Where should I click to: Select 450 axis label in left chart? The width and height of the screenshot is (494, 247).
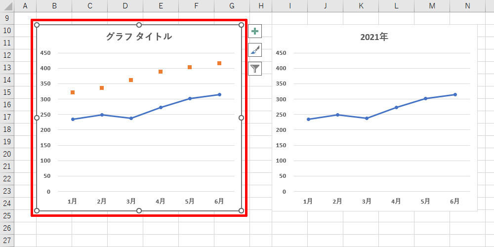[45, 53]
